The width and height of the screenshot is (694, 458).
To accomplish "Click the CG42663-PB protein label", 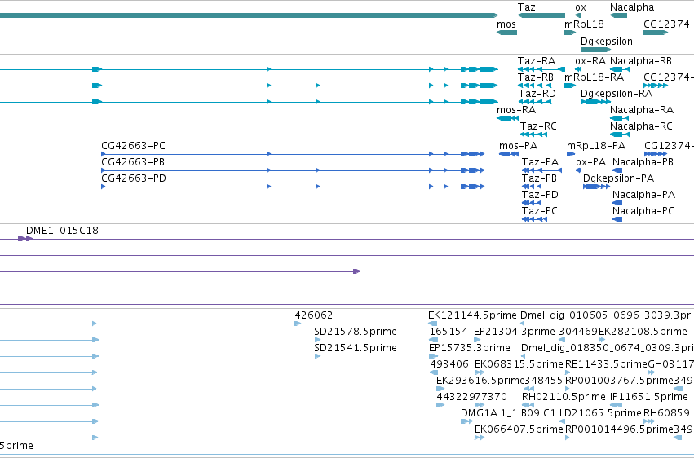I will 133,162.
